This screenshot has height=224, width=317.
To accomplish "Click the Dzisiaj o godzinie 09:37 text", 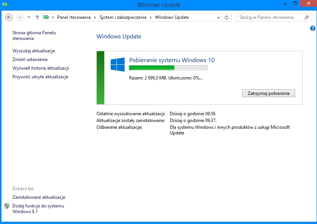I will coord(193,120).
